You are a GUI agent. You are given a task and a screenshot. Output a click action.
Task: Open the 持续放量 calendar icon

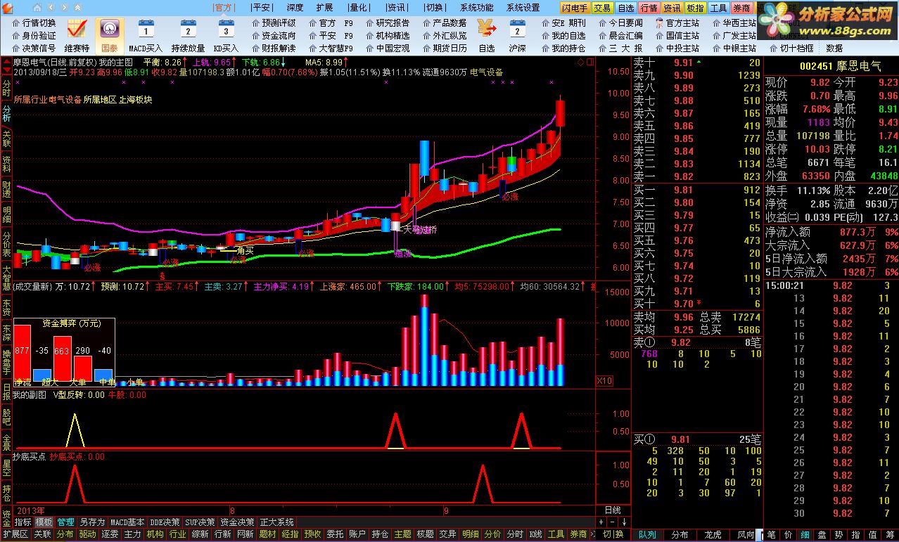click(188, 30)
